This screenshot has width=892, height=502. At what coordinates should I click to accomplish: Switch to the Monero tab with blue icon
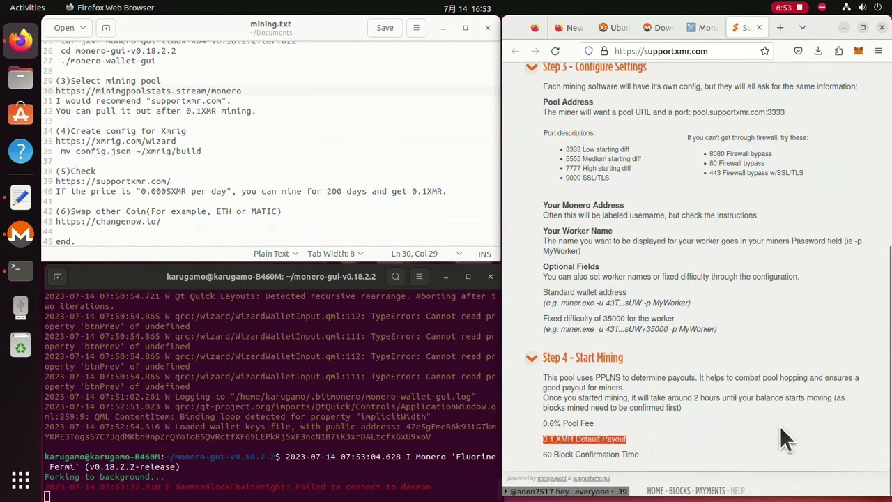tap(702, 28)
